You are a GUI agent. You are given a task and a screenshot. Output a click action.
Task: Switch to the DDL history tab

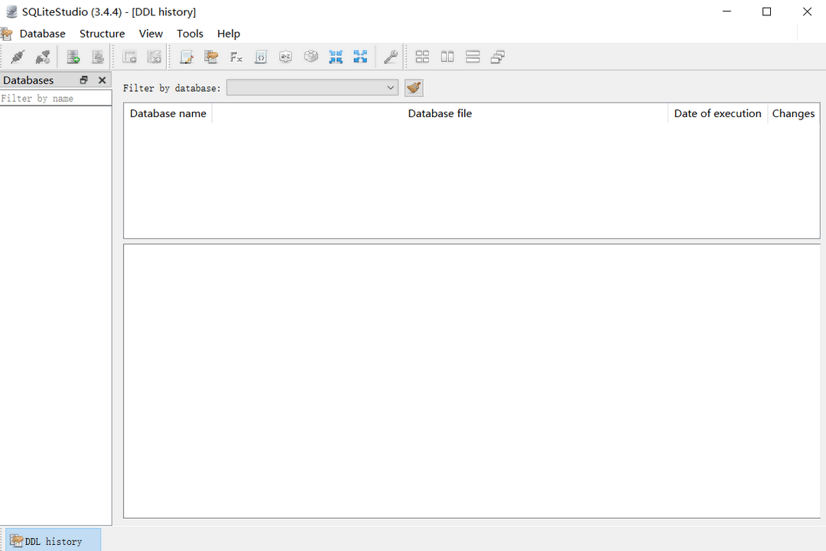53,541
